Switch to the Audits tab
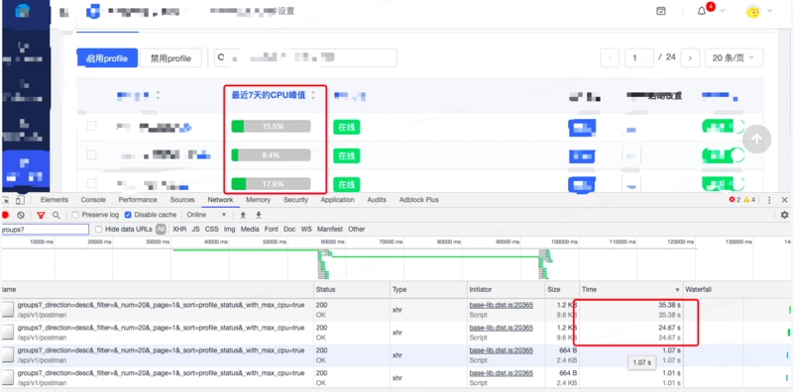Viewport: 793px width, 392px height. [377, 200]
